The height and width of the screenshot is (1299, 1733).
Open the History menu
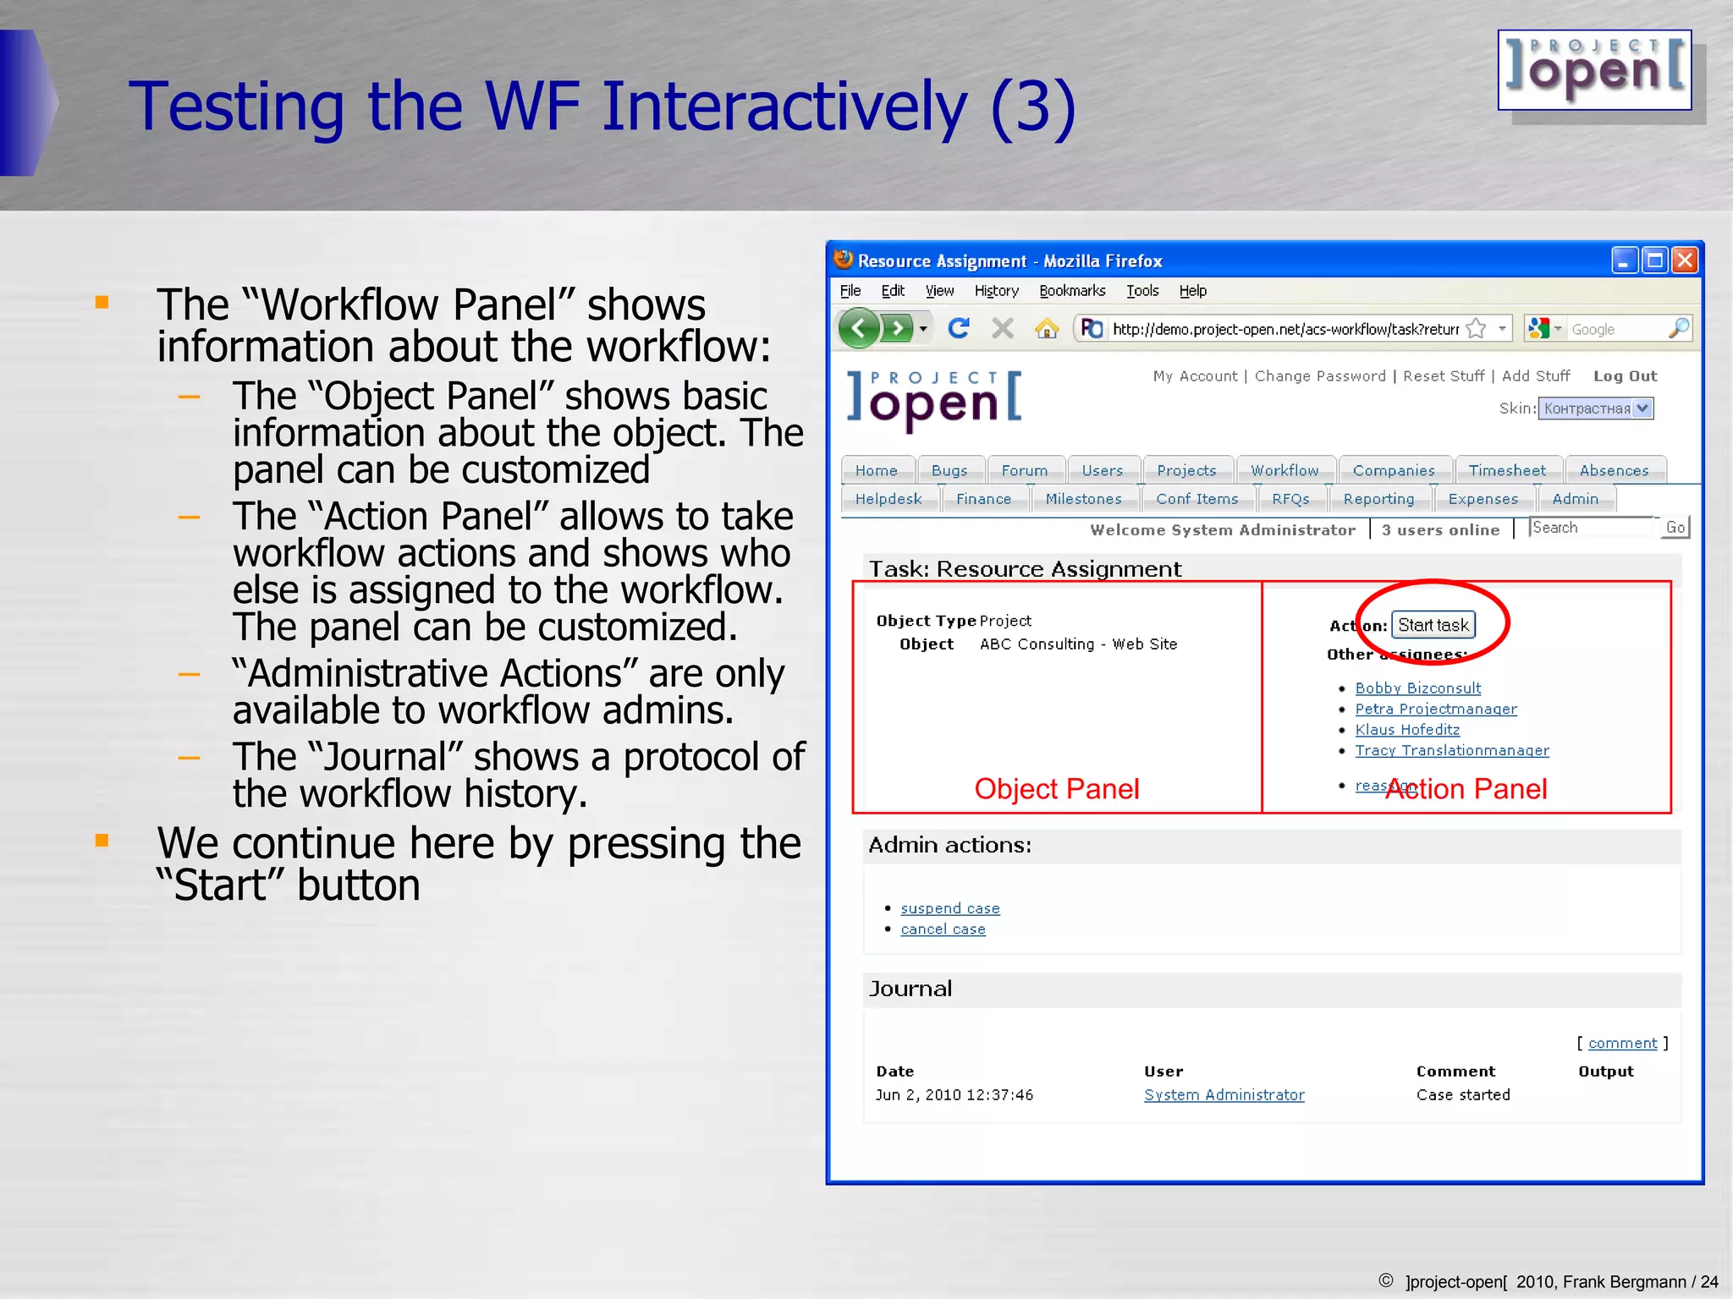(996, 291)
